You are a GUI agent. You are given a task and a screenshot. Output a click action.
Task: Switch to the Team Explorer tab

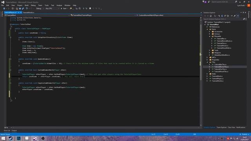(222, 127)
